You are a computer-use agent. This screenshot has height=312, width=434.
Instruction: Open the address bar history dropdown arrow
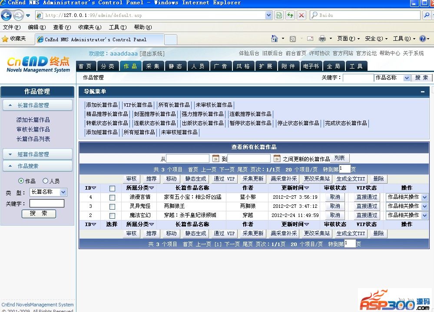268,15
